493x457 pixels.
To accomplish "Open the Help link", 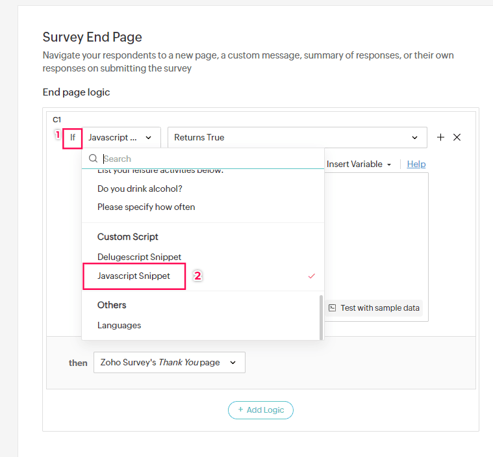I will tap(416, 164).
